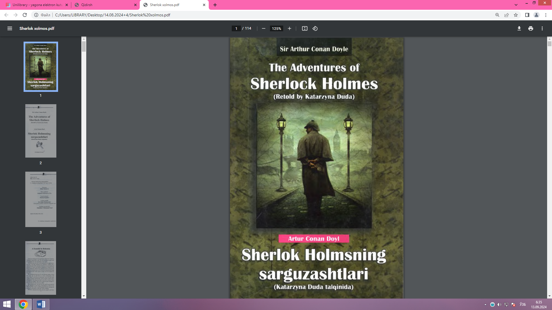552x310 pixels.
Task: Switch the ЎЗБ keyboard language
Action: pos(523,305)
